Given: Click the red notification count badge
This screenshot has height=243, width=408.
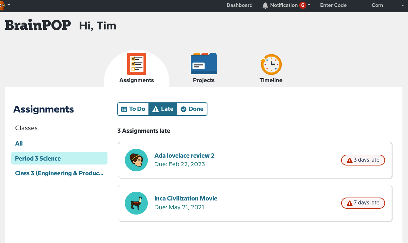Looking at the screenshot, I should point(302,5).
